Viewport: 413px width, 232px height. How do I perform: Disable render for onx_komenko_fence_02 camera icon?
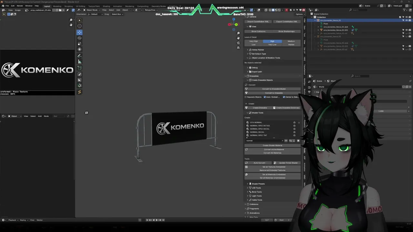point(410,36)
